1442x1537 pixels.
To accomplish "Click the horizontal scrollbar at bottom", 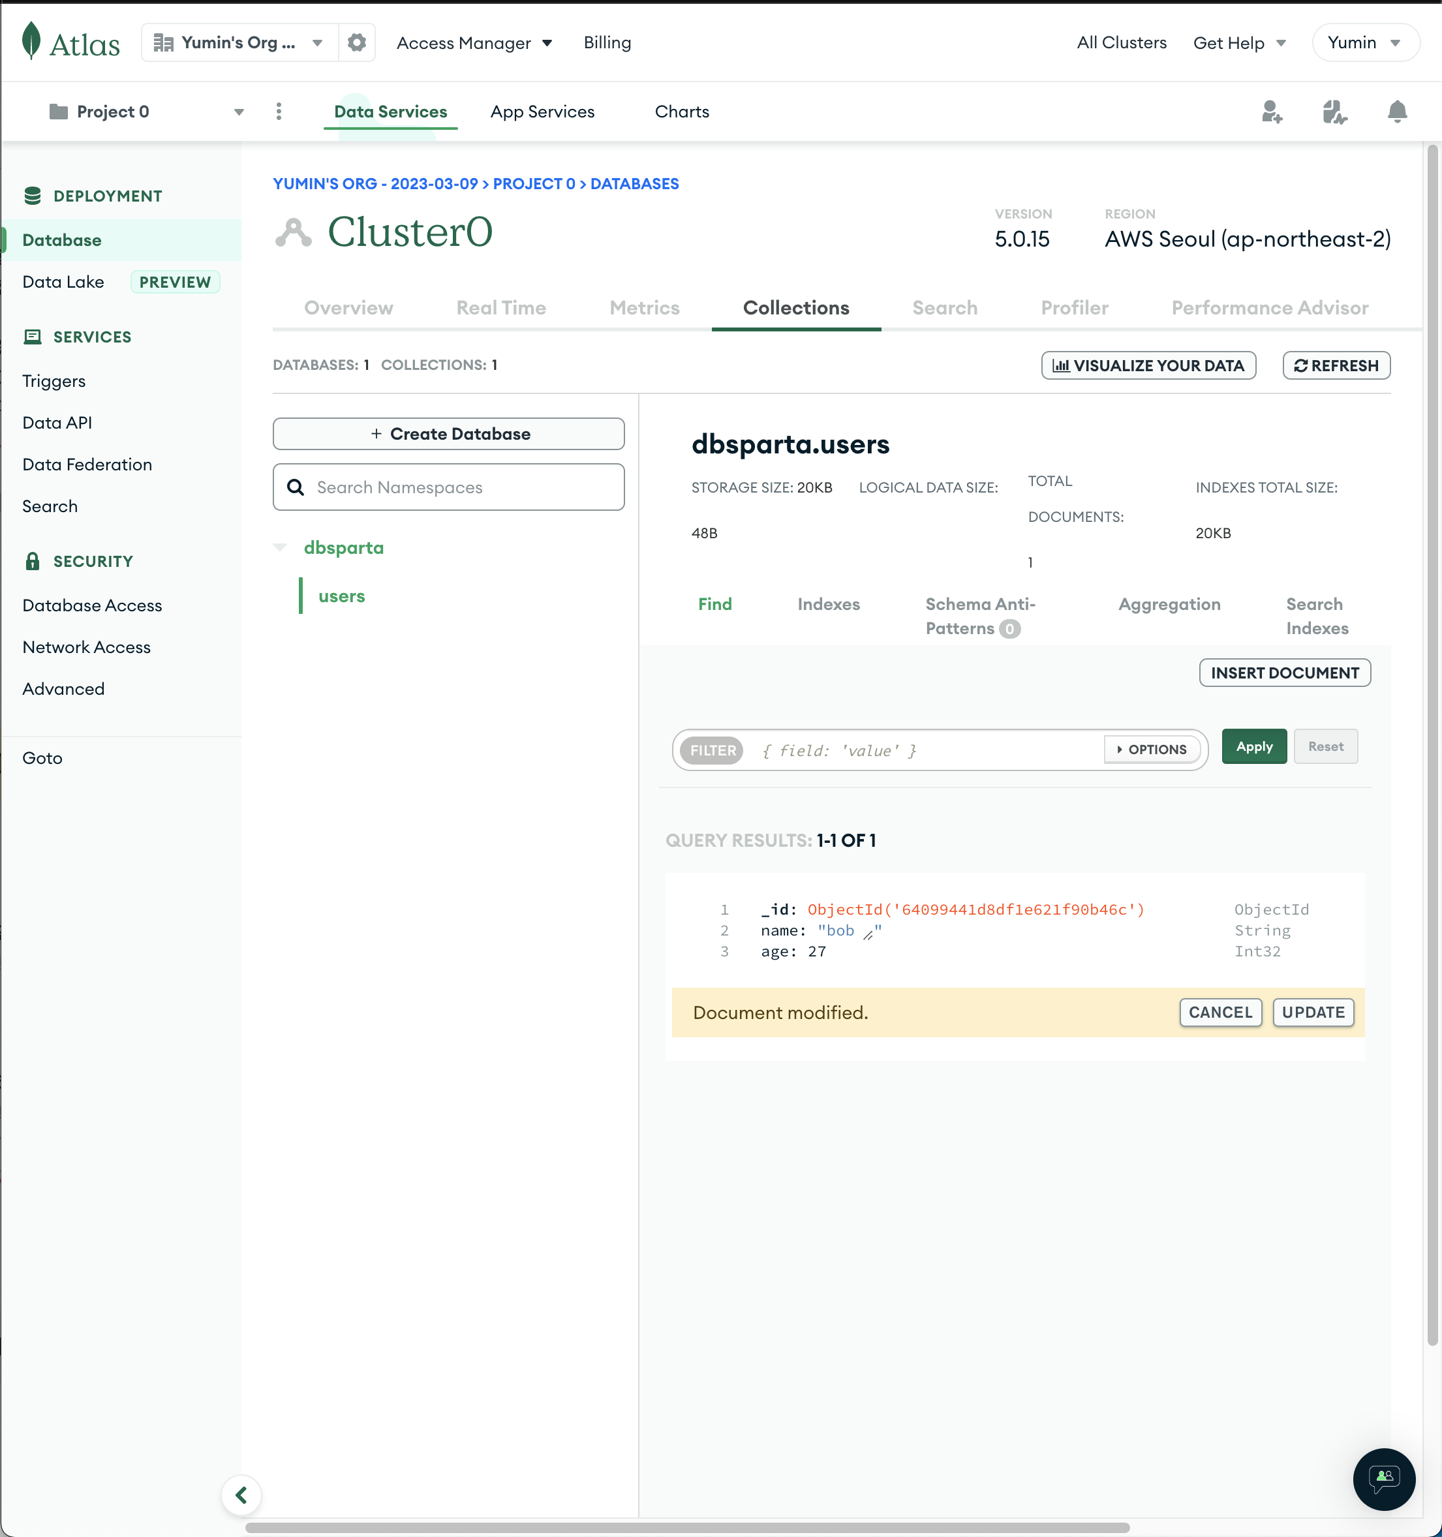I will coord(687,1528).
